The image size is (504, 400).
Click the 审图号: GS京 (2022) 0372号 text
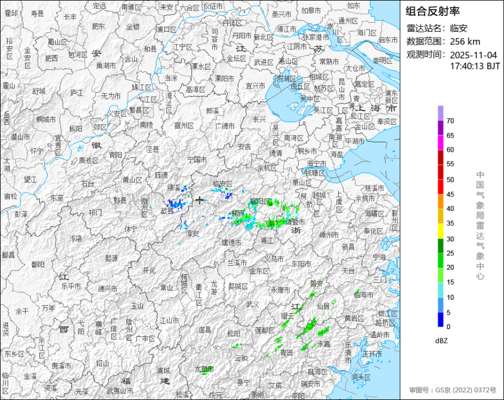point(452,390)
